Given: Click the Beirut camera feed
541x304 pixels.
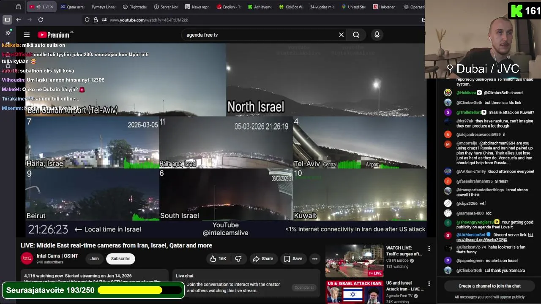Looking at the screenshot, I should [92, 195].
